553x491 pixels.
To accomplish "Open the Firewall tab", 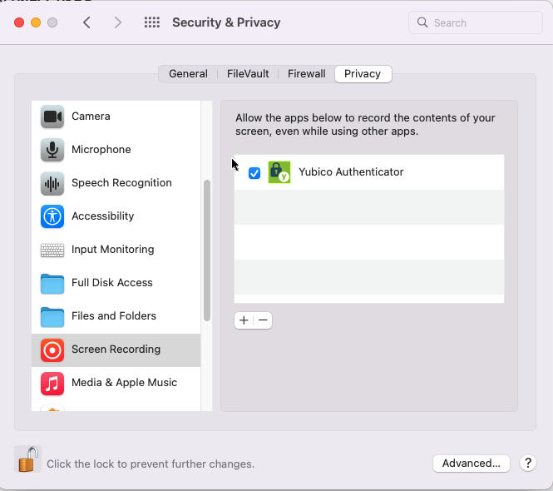I will (307, 74).
